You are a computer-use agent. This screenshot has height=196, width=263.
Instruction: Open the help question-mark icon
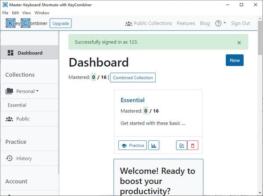tap(218, 23)
